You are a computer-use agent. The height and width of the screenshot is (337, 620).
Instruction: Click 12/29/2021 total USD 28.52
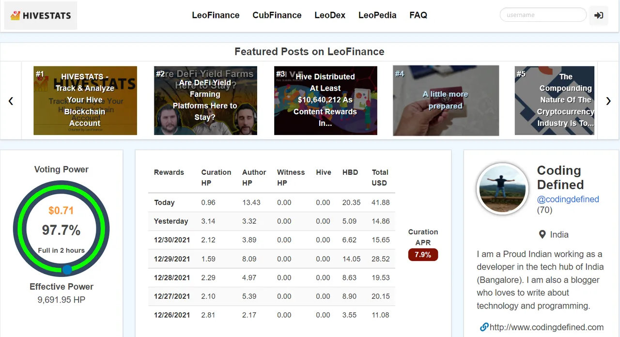(x=381, y=259)
